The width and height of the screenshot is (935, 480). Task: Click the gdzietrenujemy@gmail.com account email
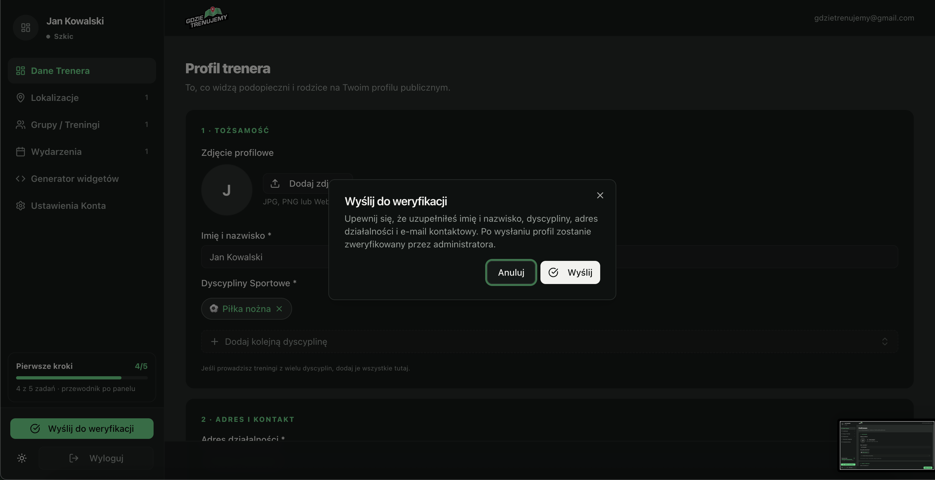click(x=864, y=18)
